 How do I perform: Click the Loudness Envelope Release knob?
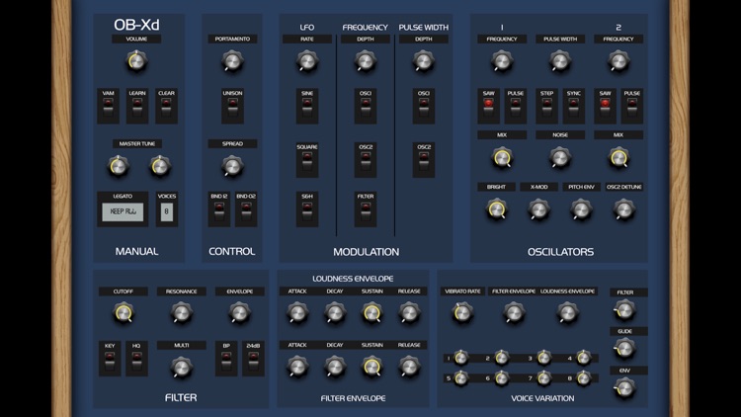click(x=409, y=313)
